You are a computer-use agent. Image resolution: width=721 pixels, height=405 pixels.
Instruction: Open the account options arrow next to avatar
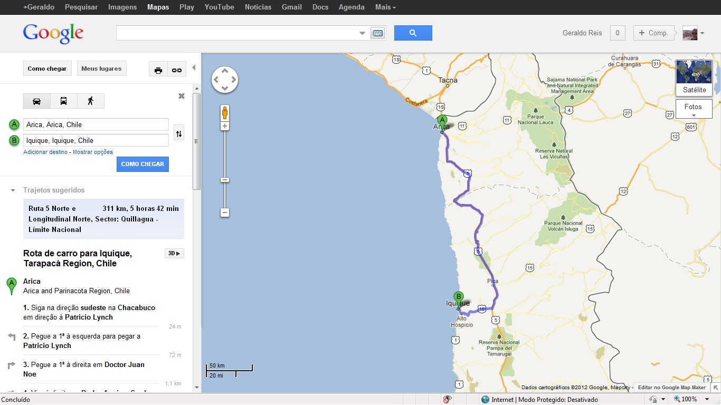(703, 33)
